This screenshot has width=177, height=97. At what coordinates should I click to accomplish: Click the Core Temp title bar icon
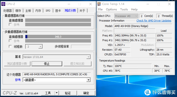click(99, 4)
